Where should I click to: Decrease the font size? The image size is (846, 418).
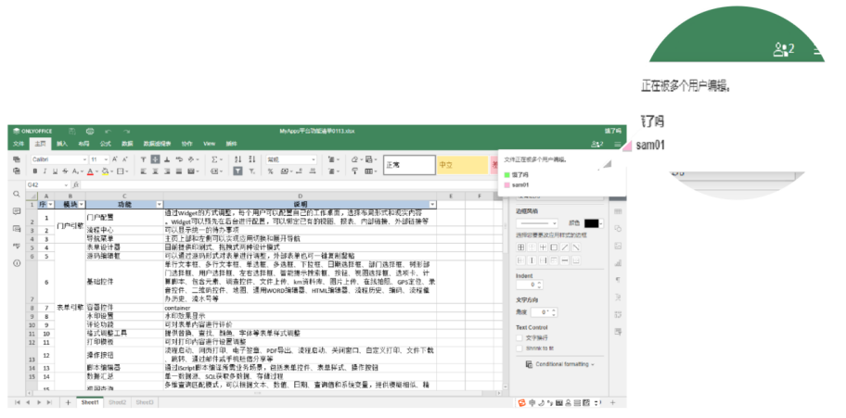(124, 159)
